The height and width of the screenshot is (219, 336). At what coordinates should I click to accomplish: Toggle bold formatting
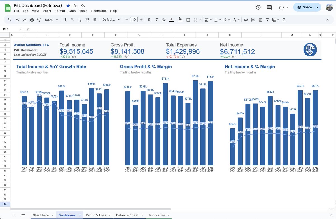click(149, 20)
